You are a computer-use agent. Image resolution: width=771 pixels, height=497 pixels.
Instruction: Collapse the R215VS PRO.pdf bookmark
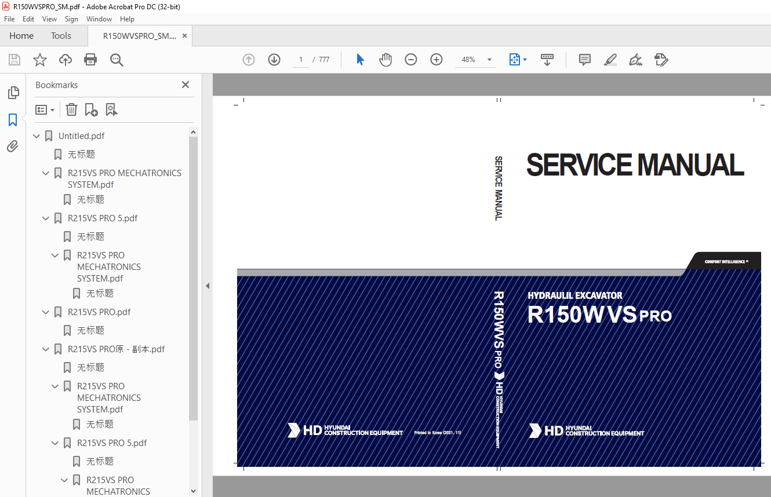[x=46, y=312]
